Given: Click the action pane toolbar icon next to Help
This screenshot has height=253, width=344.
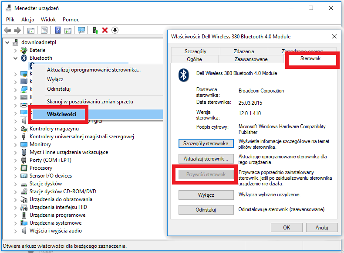Looking at the screenshot, I should (68, 31).
